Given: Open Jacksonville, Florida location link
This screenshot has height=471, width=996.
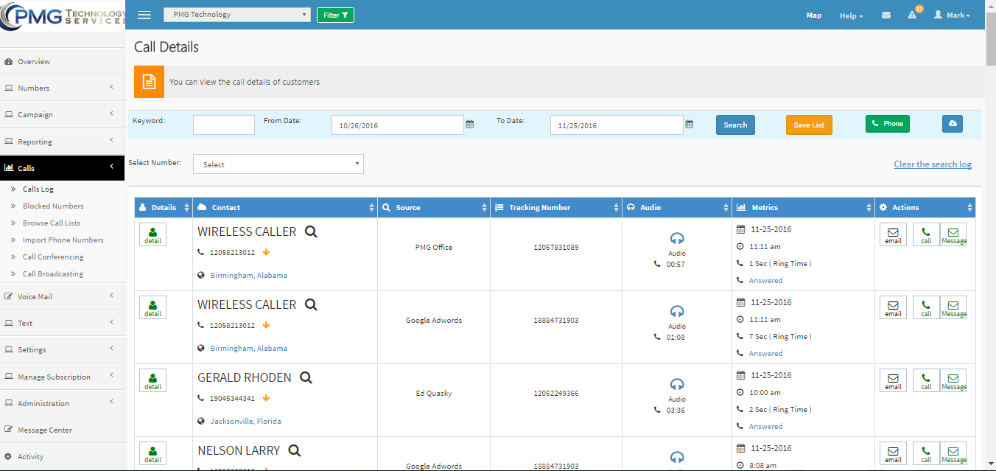Looking at the screenshot, I should [245, 421].
